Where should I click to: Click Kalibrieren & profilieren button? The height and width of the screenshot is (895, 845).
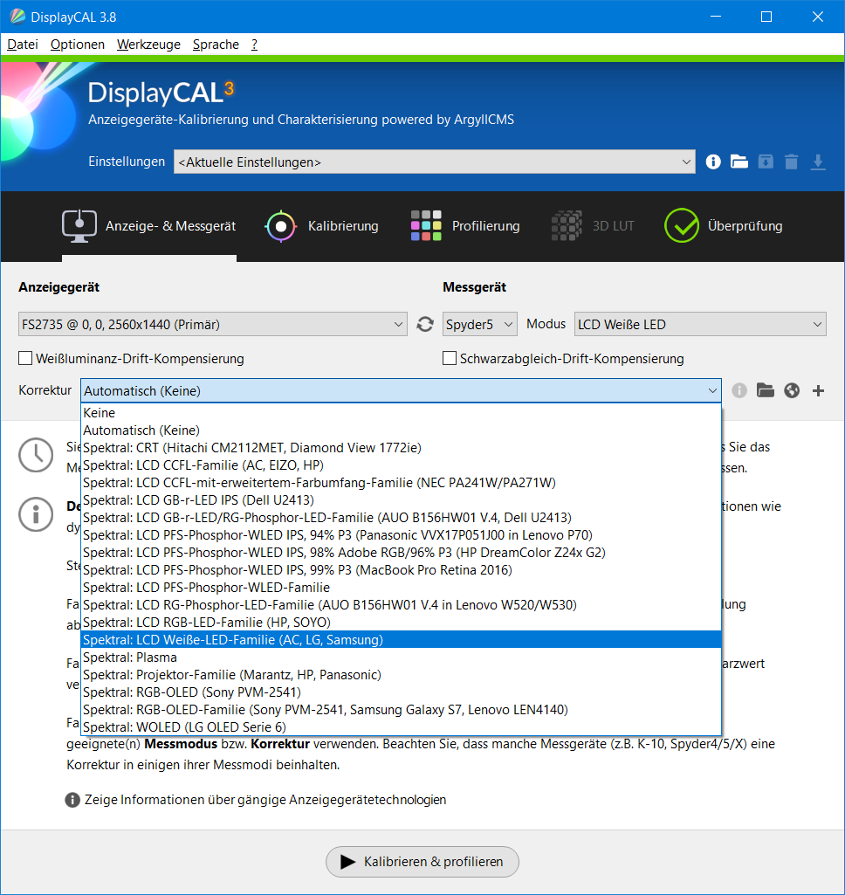[x=422, y=861]
